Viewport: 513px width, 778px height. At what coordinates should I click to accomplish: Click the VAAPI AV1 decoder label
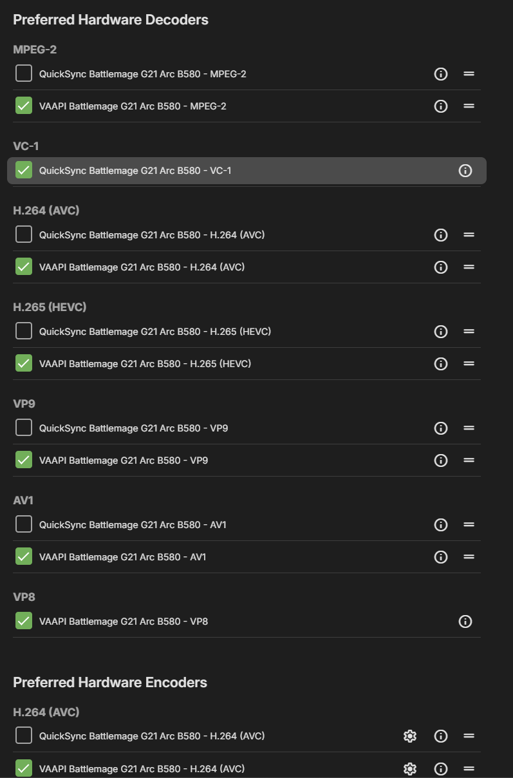[x=123, y=557]
